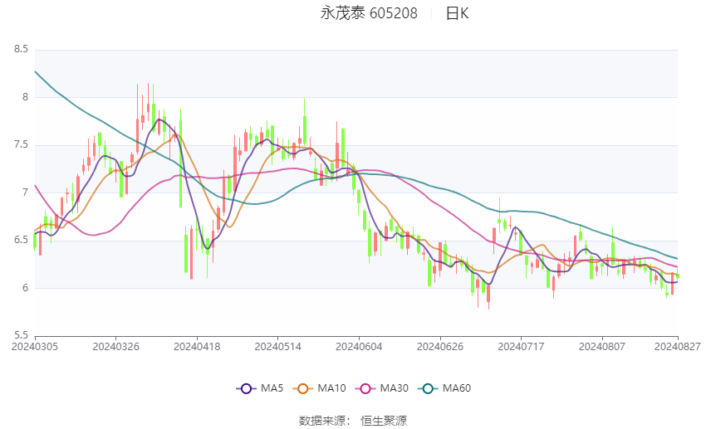The height and width of the screenshot is (429, 706).
Task: Click the MA30 legend text label
Action: click(x=395, y=388)
